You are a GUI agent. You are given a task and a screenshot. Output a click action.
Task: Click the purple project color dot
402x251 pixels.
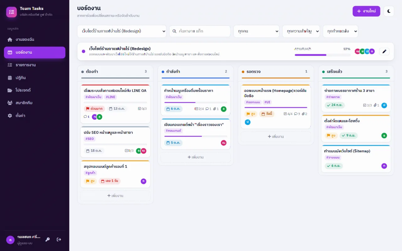(84, 51)
